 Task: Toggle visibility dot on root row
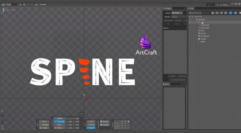(x=190, y=22)
